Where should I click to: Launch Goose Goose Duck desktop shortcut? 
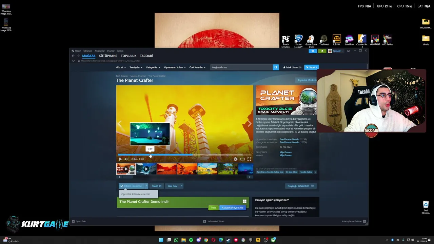[311, 41]
